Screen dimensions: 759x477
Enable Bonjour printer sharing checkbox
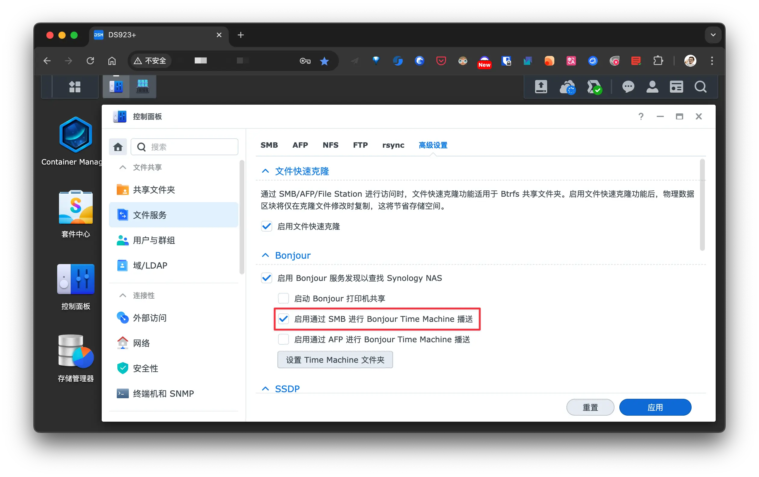coord(283,298)
